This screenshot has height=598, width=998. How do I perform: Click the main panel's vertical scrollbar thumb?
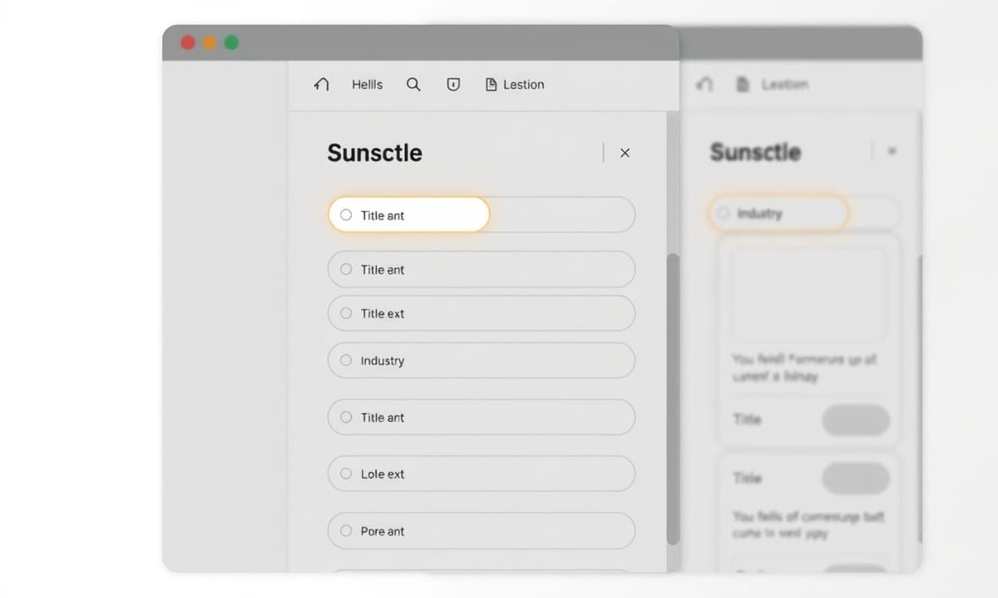point(673,399)
